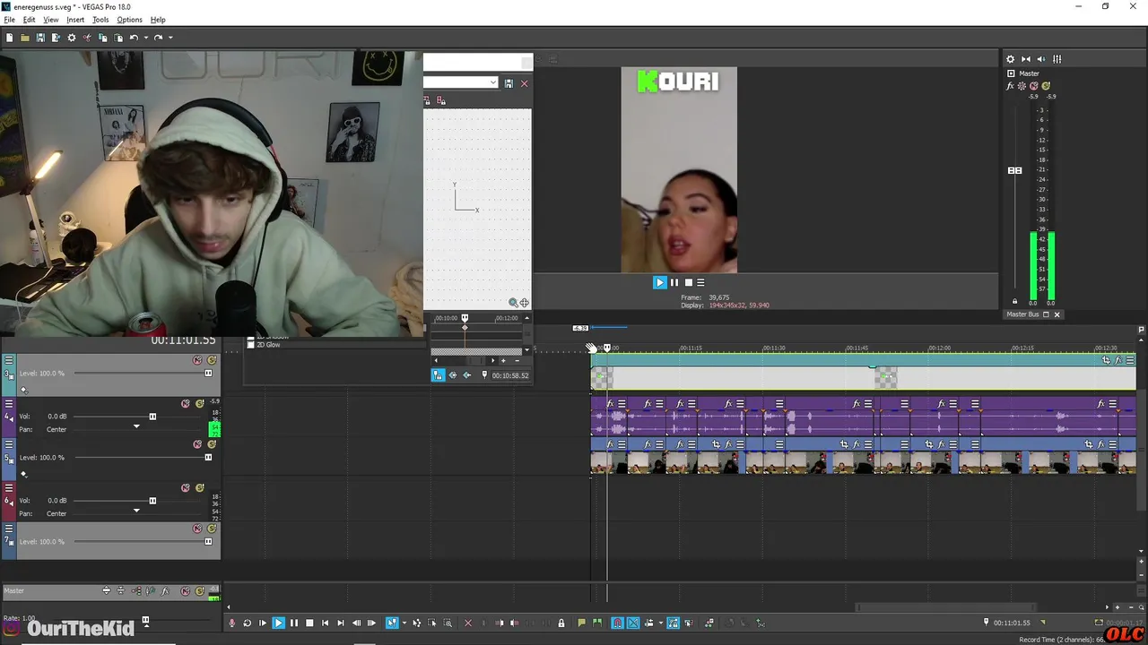Click track 5 Level slider handle
The height and width of the screenshot is (645, 1148).
(x=208, y=457)
